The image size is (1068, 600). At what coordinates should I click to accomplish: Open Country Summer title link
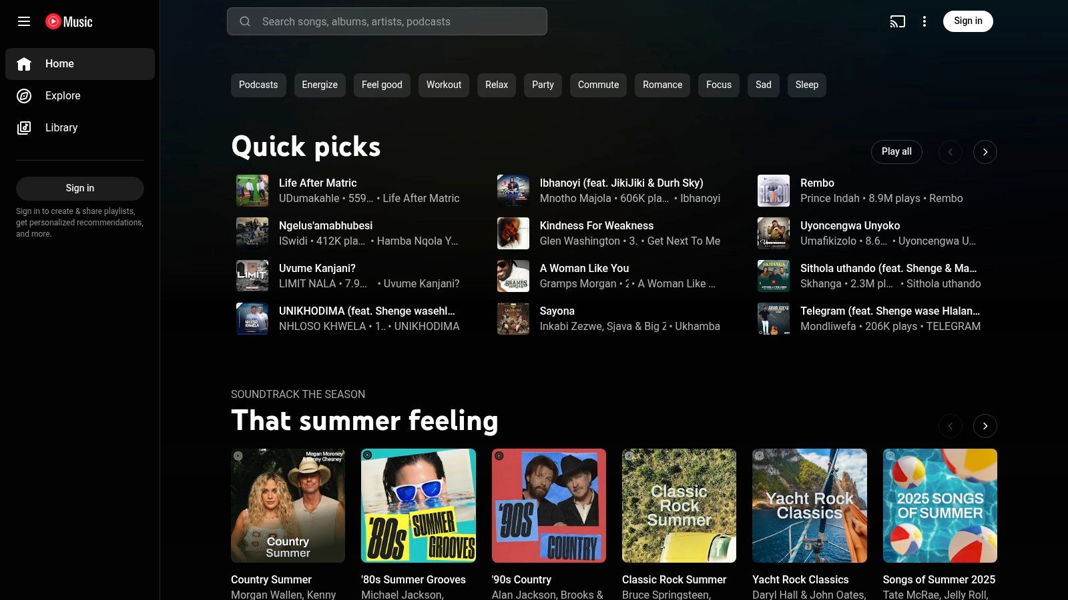[x=271, y=579]
